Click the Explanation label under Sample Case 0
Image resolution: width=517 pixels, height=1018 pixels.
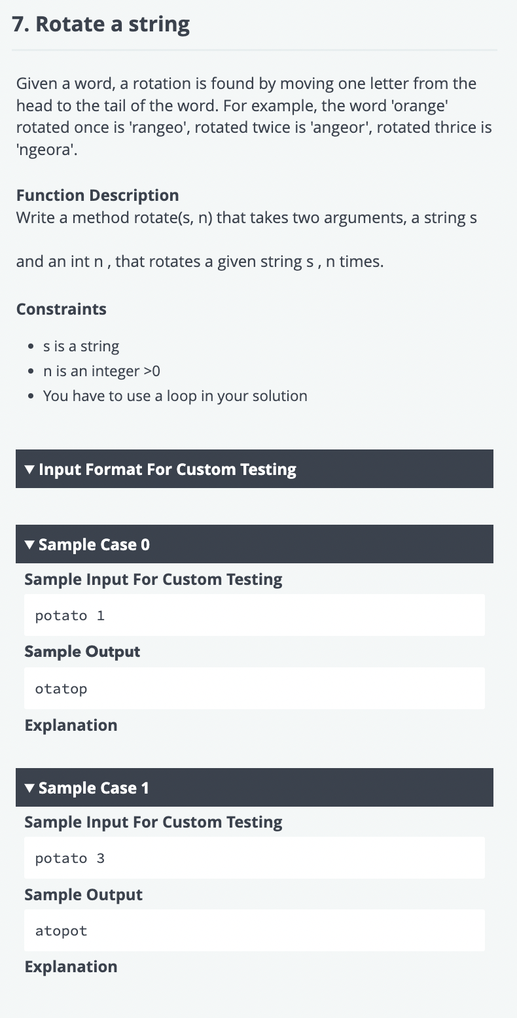(71, 725)
